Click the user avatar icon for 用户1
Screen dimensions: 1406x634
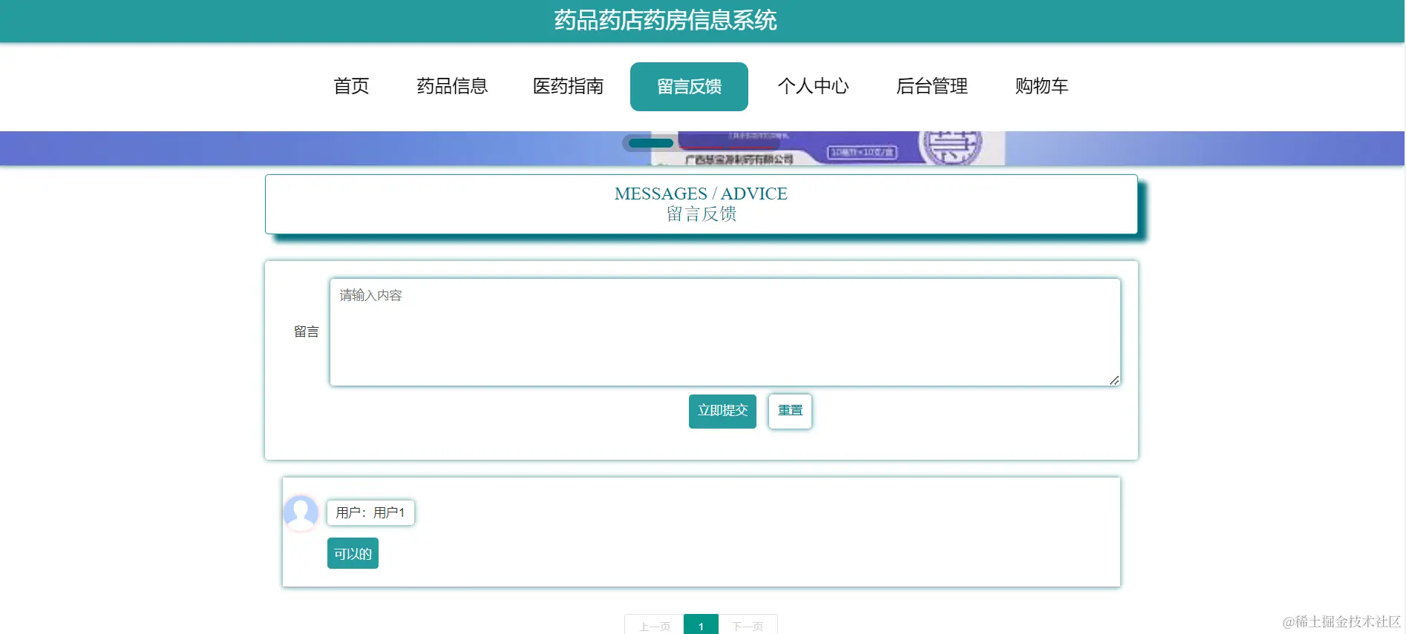pos(301,512)
